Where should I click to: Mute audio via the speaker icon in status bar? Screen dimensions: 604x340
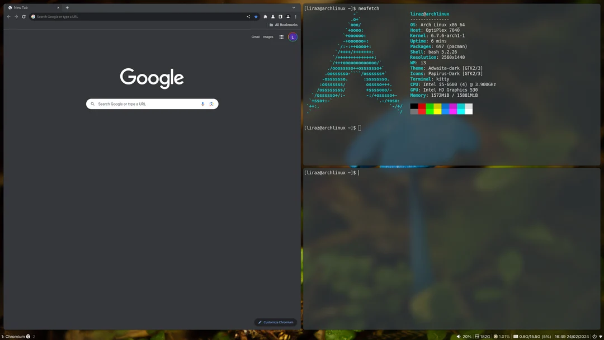459,336
